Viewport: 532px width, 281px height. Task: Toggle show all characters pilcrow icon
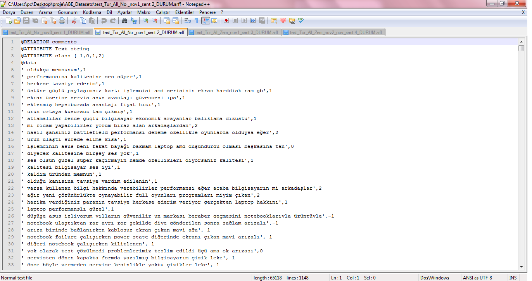pos(196,21)
